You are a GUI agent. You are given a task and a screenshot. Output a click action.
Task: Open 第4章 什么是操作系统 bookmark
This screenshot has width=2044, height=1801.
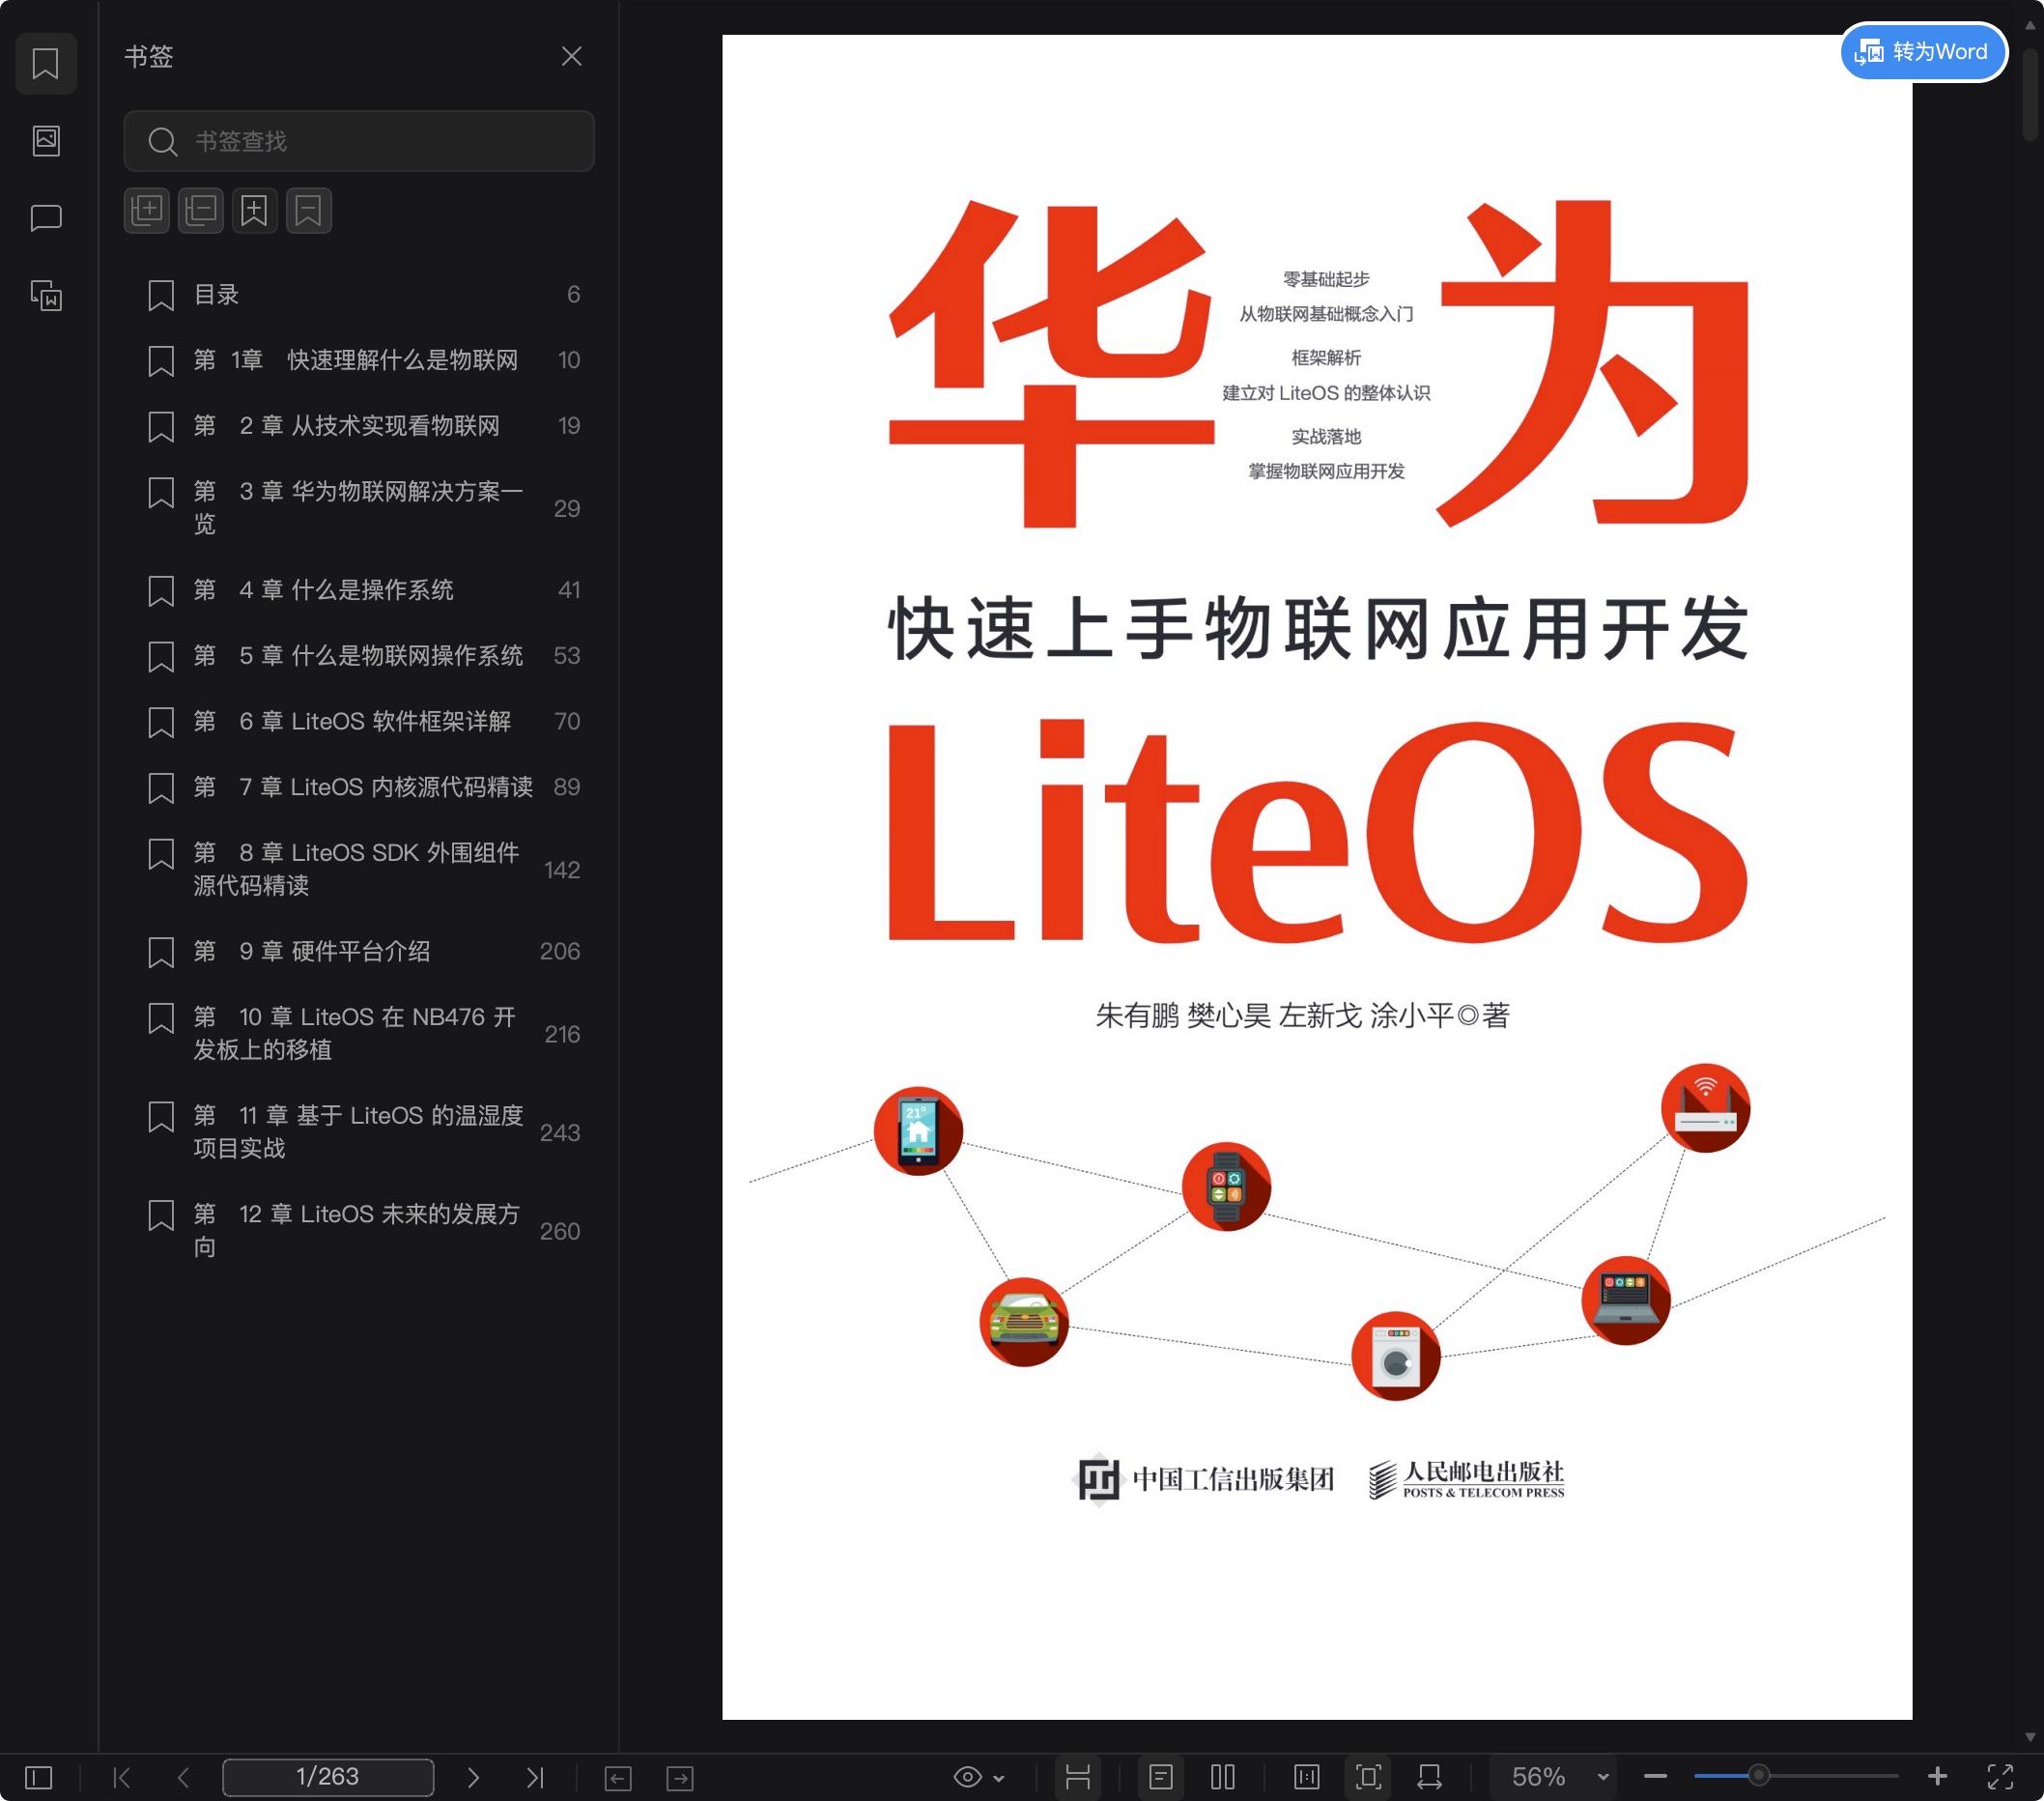click(x=359, y=590)
